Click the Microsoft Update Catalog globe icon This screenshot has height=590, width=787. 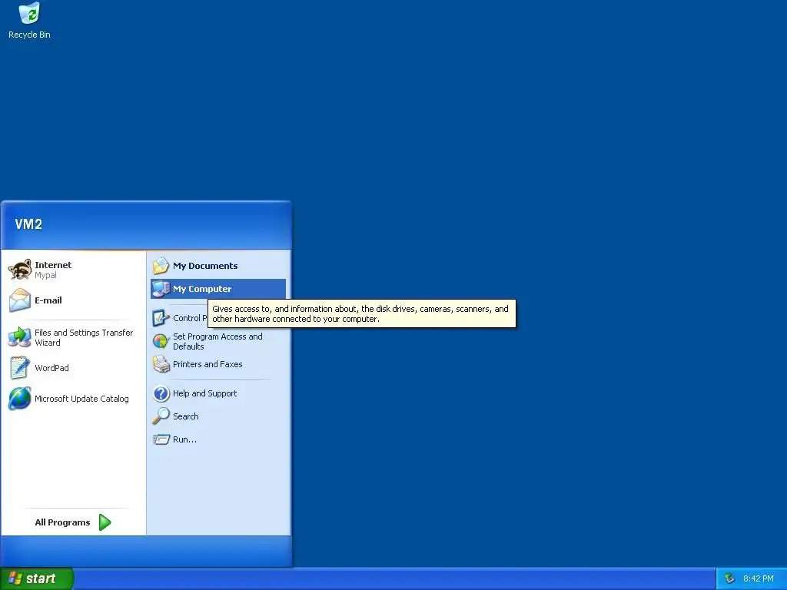(20, 399)
